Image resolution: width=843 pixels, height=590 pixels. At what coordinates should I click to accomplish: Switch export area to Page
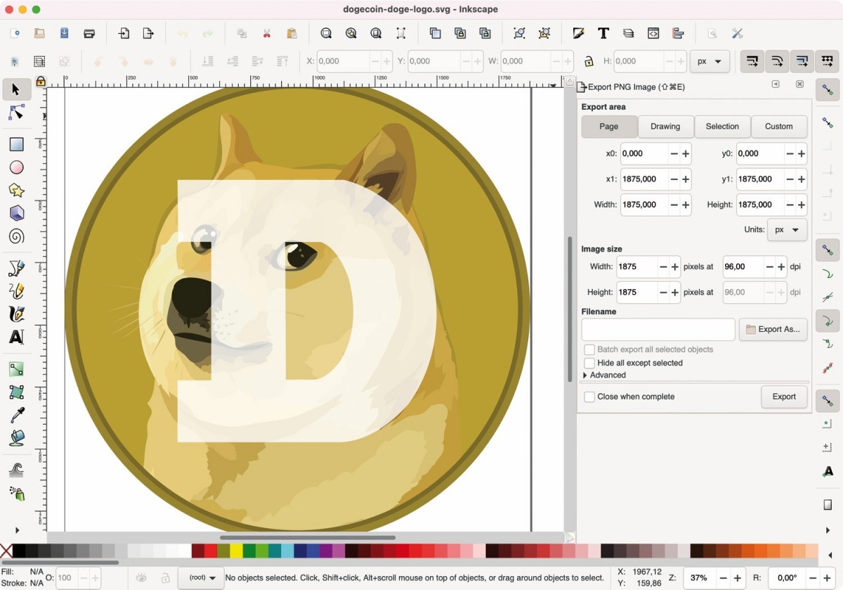click(x=609, y=127)
